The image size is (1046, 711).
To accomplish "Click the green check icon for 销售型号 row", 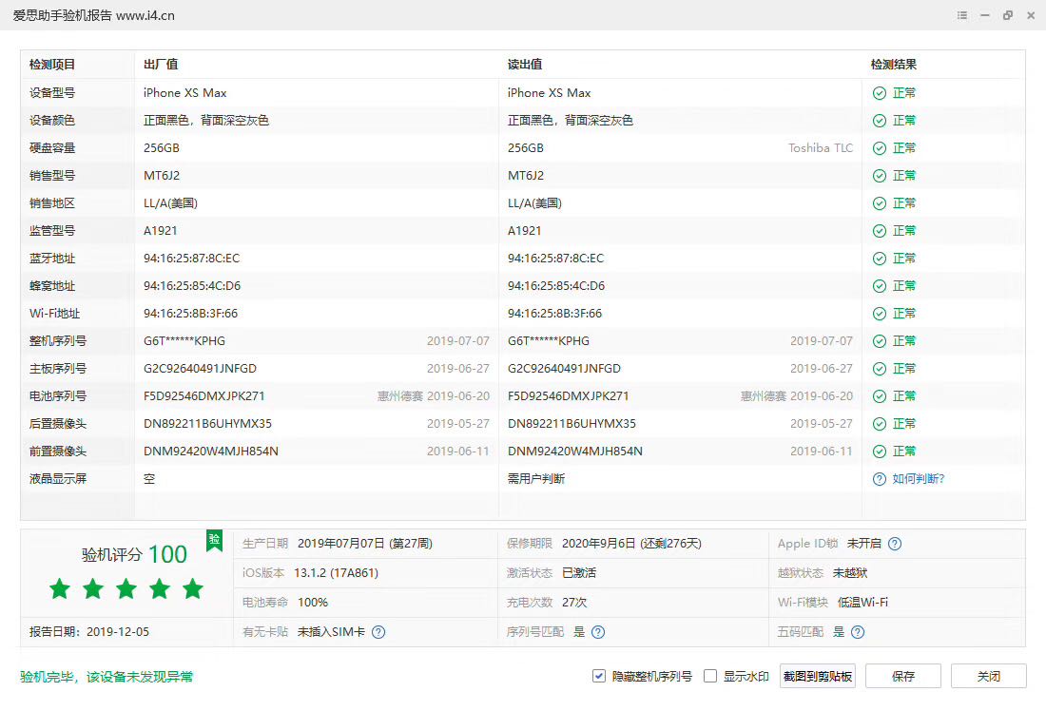I will click(x=880, y=176).
